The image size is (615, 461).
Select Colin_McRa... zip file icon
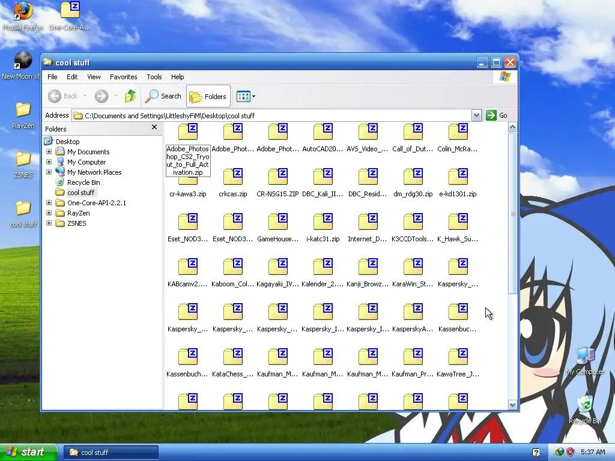coord(458,131)
